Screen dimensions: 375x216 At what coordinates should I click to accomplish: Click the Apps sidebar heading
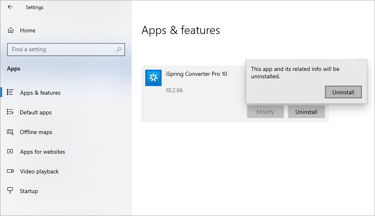pyautogui.click(x=14, y=69)
